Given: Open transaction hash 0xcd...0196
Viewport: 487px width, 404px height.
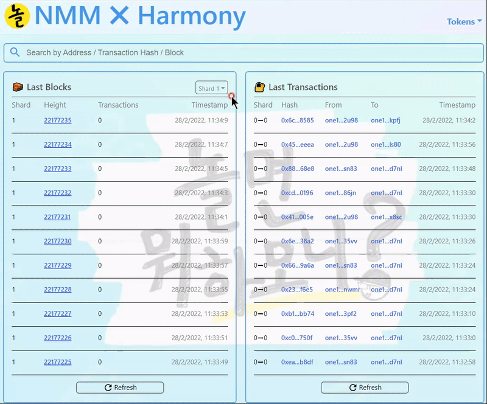Looking at the screenshot, I should 297,193.
